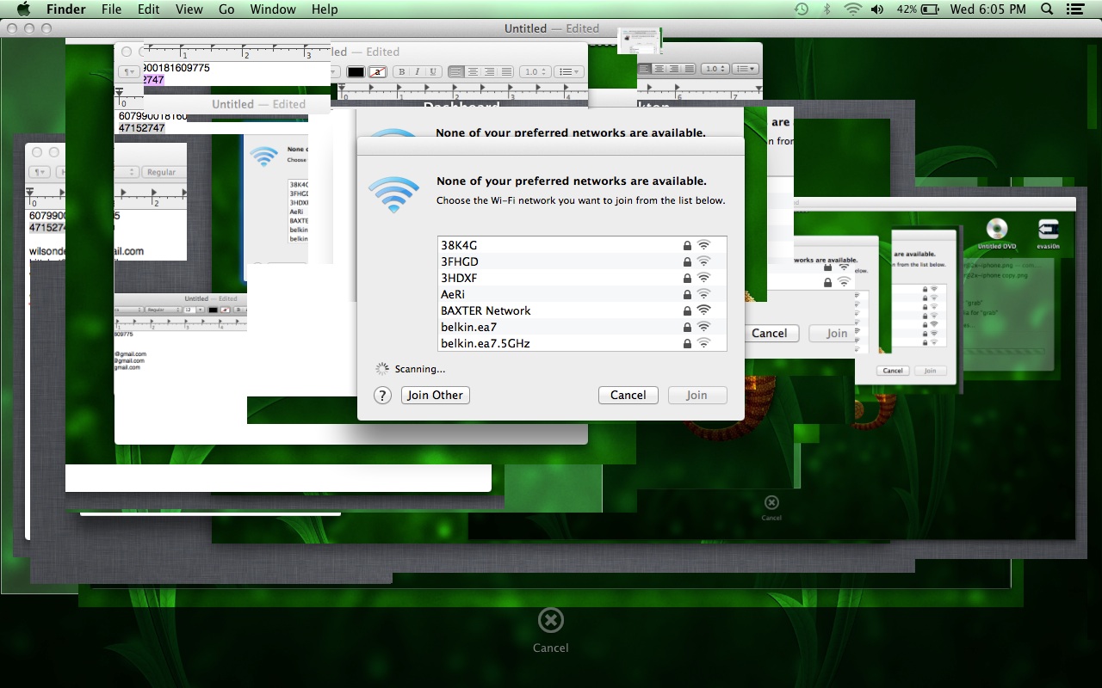Click highlighted 47152747 text in left document
The width and height of the screenshot is (1102, 688).
pos(141,128)
